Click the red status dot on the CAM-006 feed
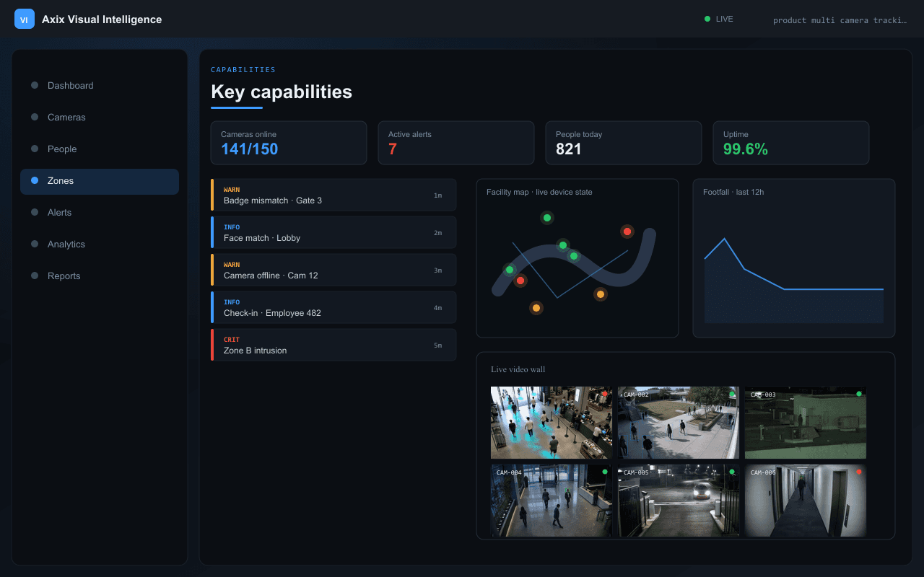The width and height of the screenshot is (924, 577). [859, 472]
